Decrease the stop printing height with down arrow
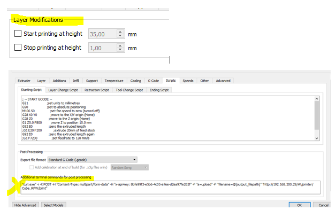The width and height of the screenshot is (336, 210). 120,50
